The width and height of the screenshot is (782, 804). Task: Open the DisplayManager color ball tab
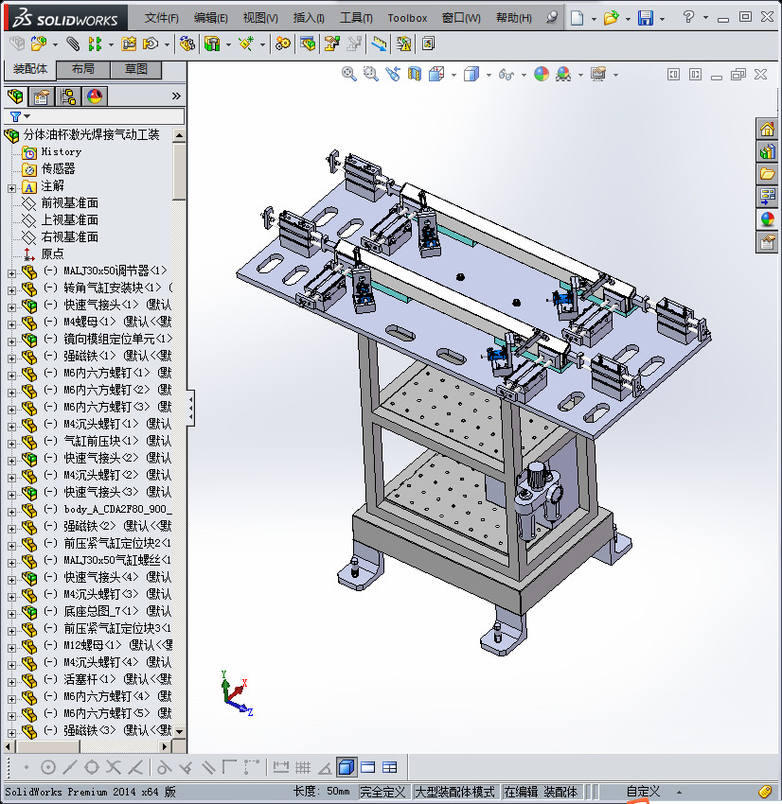pos(95,96)
